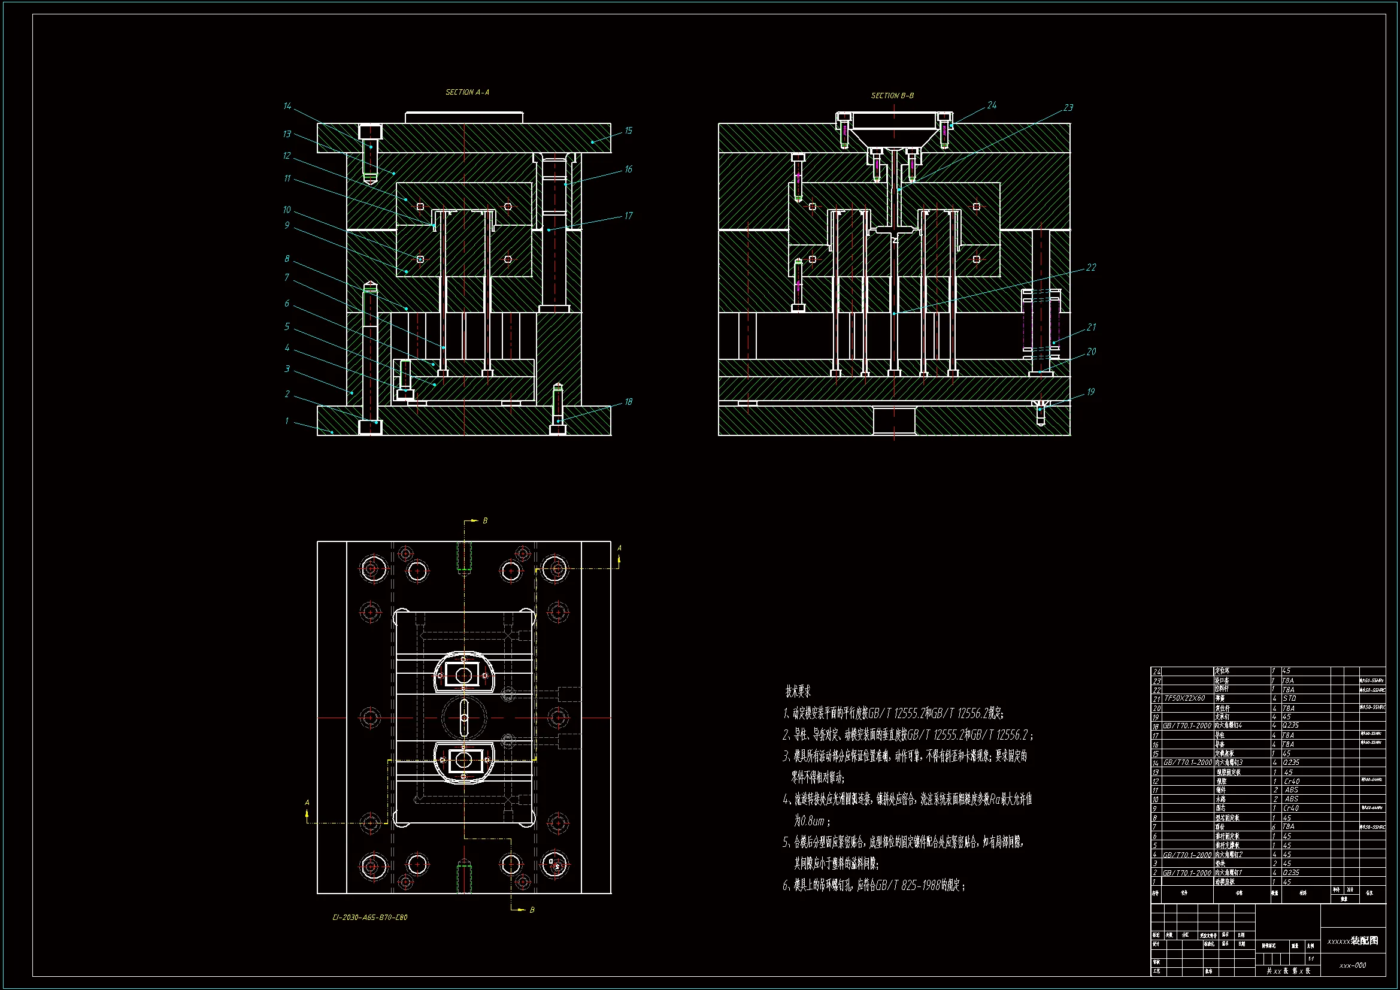Select part balloon number 24

coord(992,105)
